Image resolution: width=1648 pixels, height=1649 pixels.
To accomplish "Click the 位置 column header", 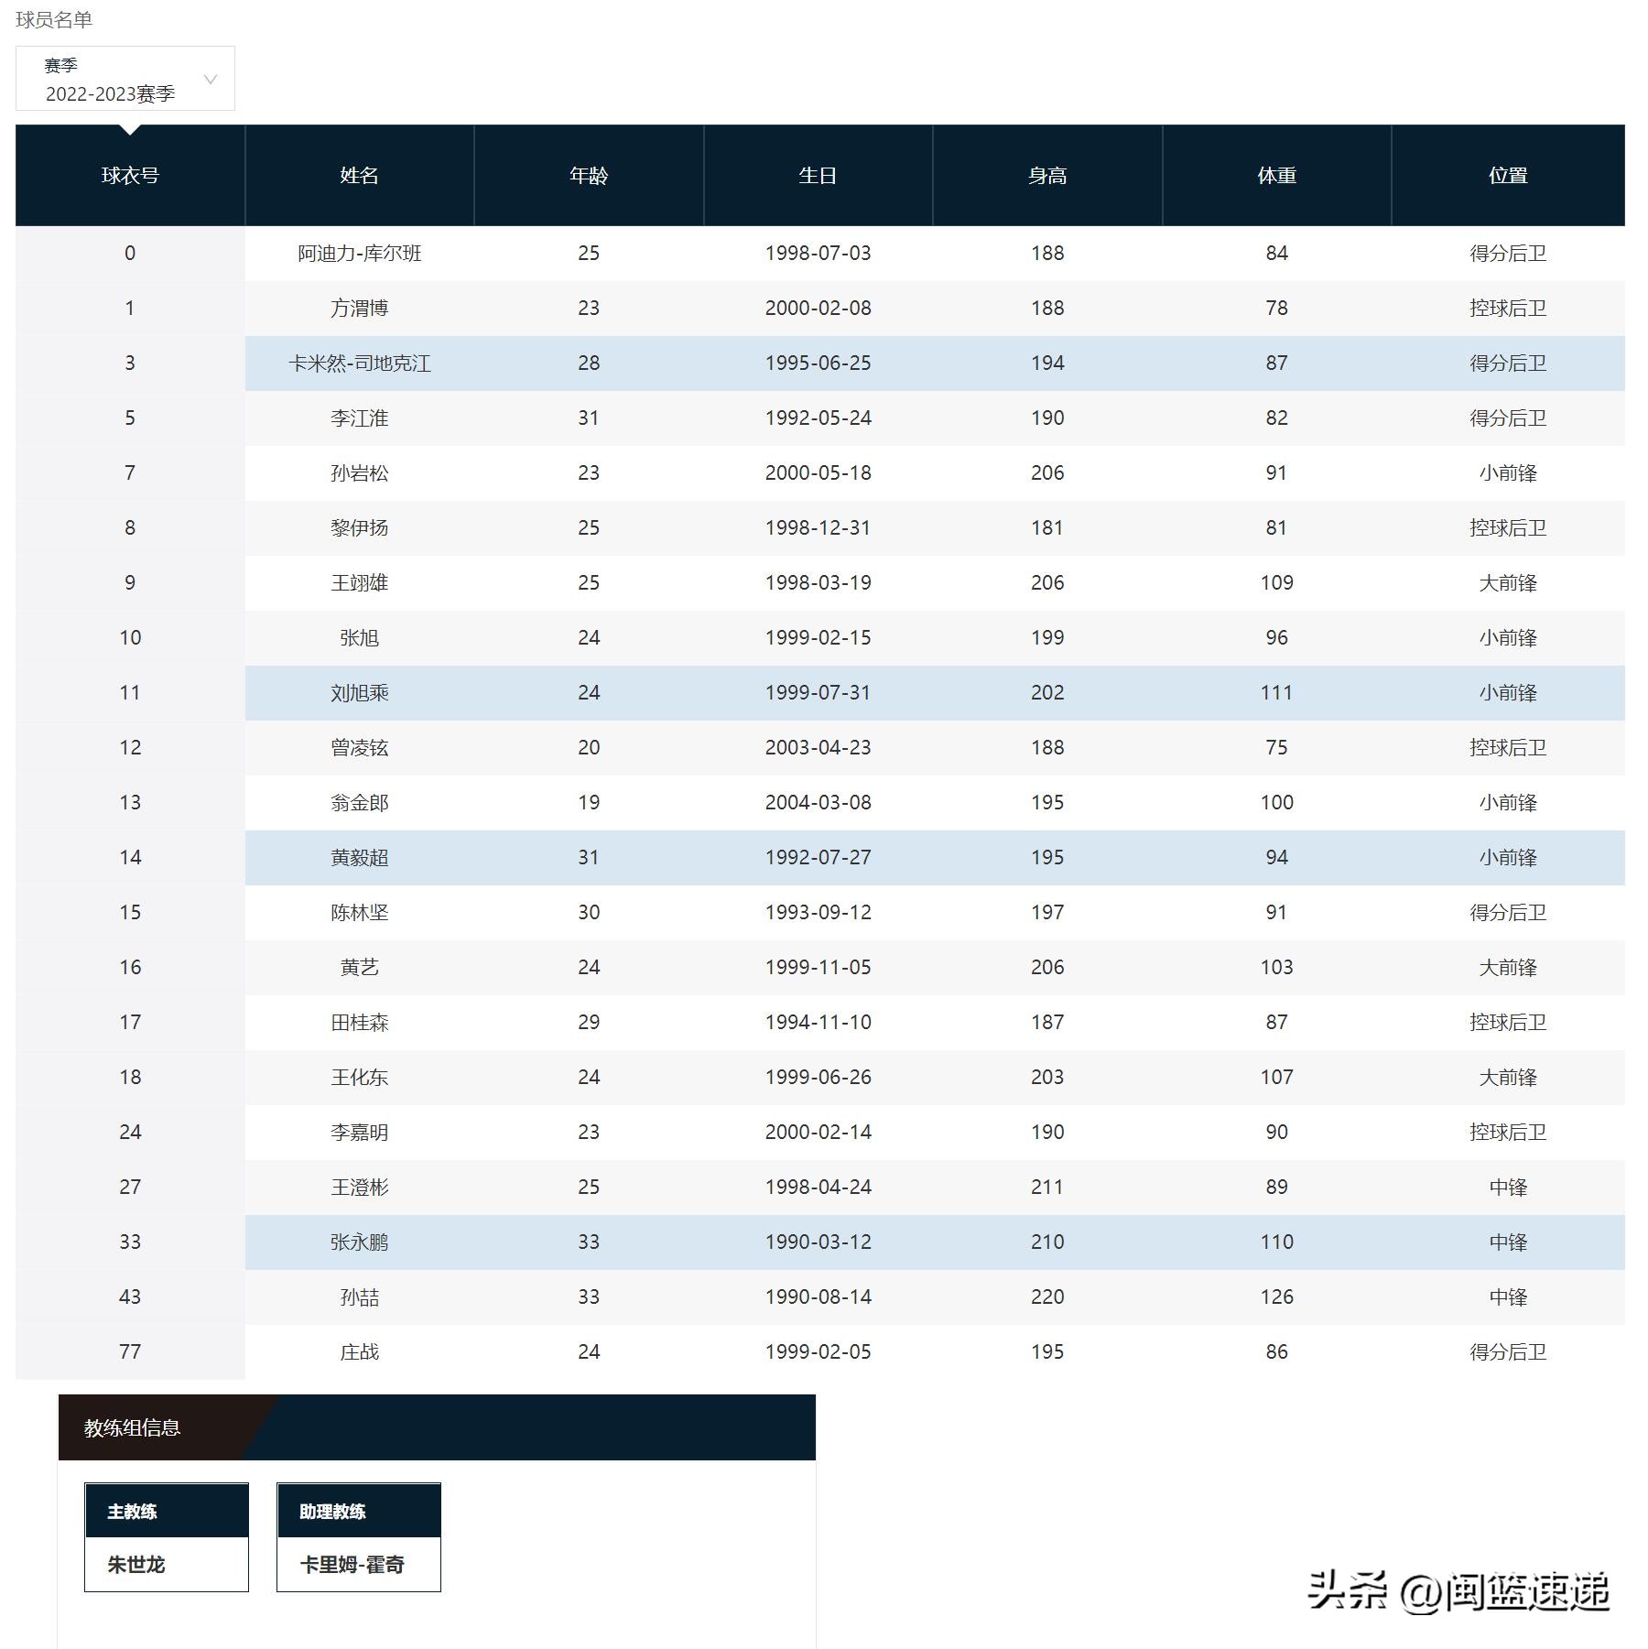I will (1508, 175).
